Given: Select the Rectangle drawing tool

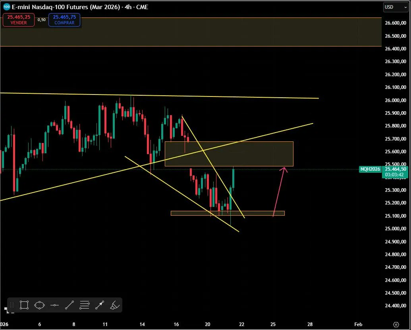Looking at the screenshot, I should [24, 305].
